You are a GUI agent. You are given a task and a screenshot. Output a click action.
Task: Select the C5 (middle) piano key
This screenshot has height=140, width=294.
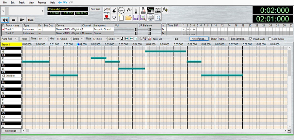[11, 76]
